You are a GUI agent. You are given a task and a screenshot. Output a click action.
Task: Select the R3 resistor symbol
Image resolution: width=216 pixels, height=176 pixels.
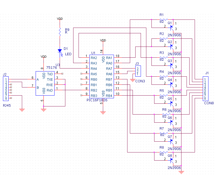pyautogui.click(x=164, y=57)
